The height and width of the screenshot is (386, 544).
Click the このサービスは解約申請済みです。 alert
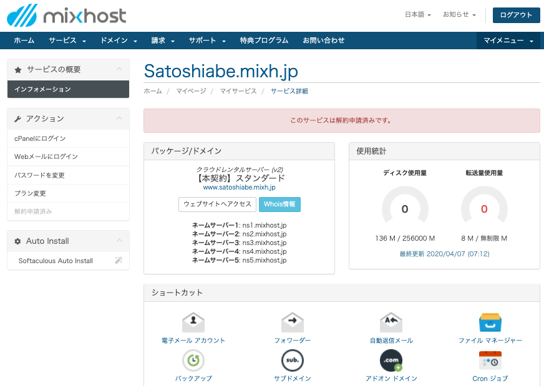coord(342,121)
